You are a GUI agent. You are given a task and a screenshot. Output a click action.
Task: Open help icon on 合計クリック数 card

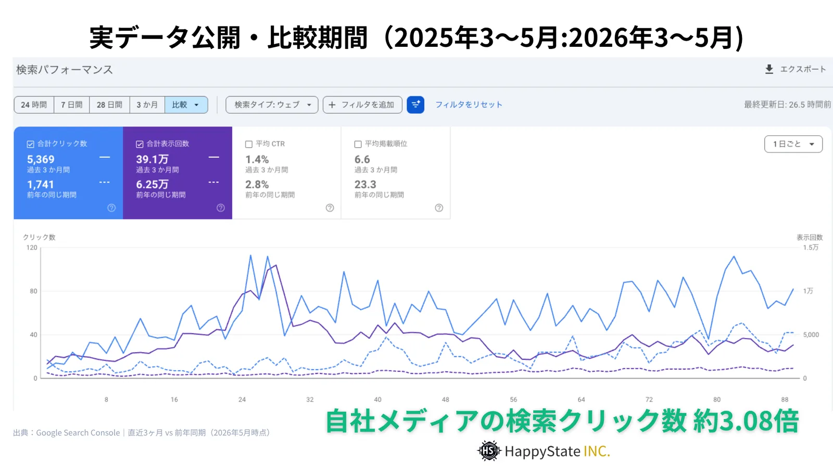coord(111,207)
